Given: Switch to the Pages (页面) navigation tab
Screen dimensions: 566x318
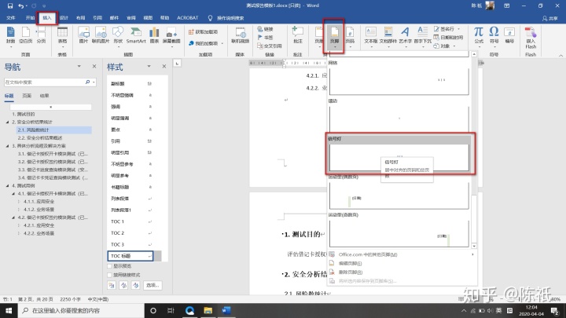Looking at the screenshot, I should coord(27,96).
